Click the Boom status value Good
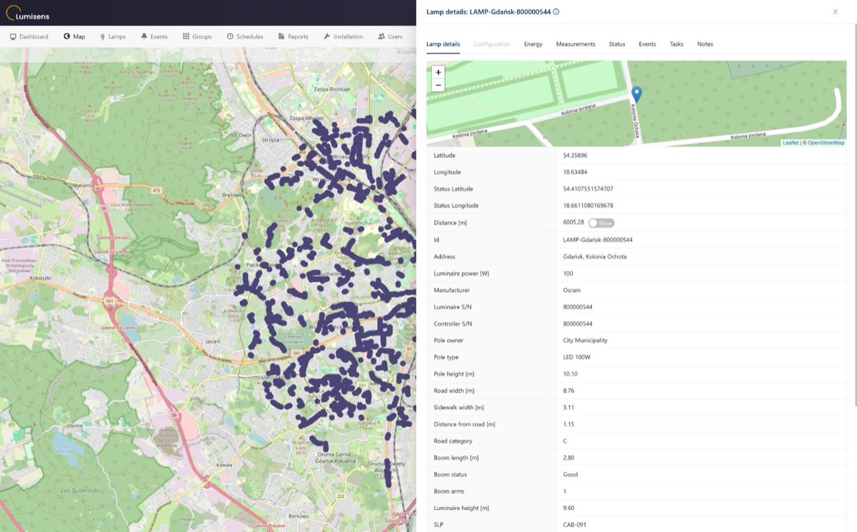Viewport: 857px width, 532px height. click(571, 475)
